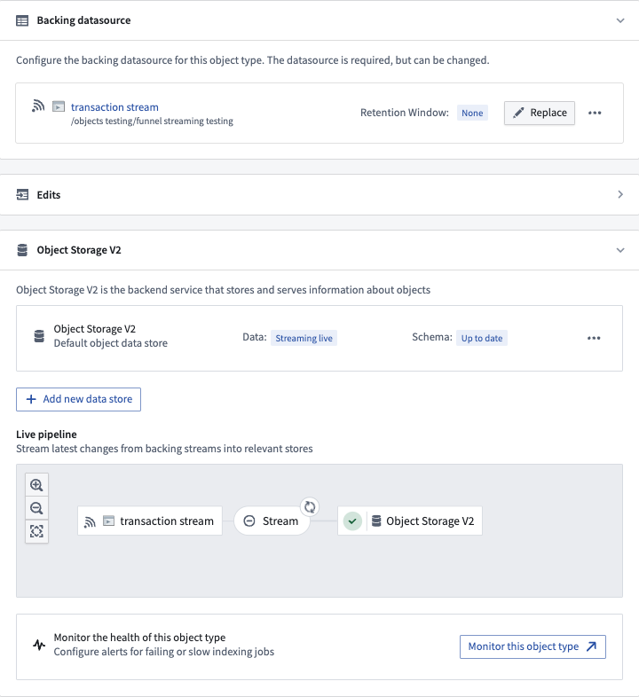639x697 pixels.
Task: Click the green checkmark status icon
Action: click(x=352, y=521)
